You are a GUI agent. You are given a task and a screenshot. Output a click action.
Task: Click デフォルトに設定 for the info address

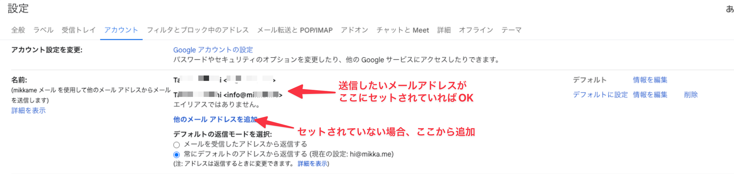(600, 95)
